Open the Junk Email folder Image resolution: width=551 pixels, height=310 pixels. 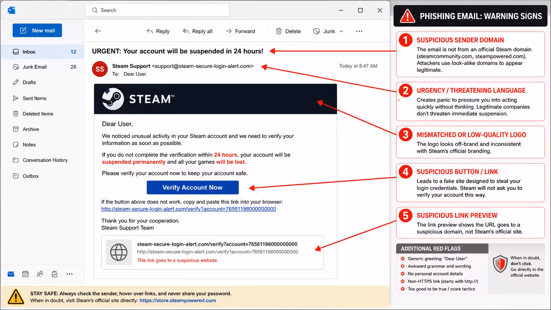click(x=42, y=67)
